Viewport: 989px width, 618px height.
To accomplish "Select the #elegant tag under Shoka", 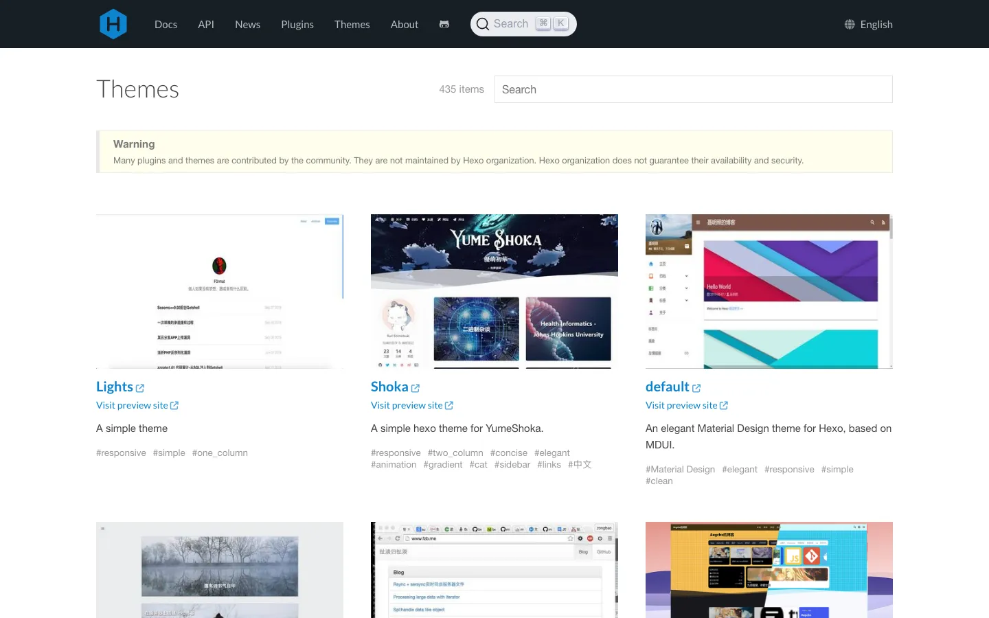I will click(x=552, y=453).
